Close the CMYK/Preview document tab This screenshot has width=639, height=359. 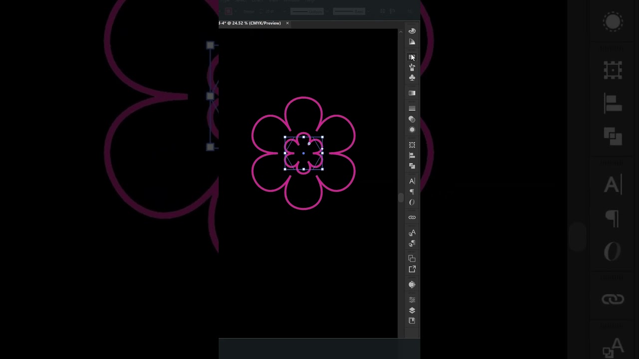[x=288, y=23]
